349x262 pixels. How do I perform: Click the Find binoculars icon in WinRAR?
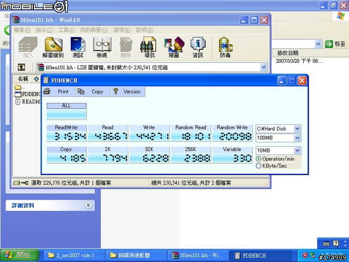(x=149, y=47)
